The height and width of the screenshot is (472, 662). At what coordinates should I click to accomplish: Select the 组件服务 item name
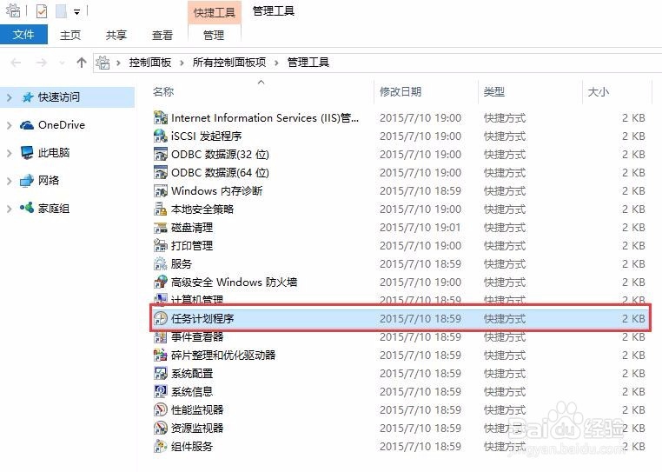(192, 446)
